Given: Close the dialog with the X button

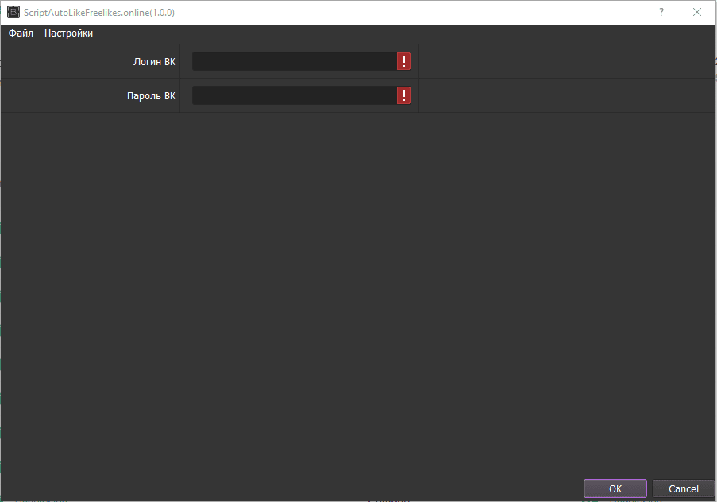Looking at the screenshot, I should 697,13.
